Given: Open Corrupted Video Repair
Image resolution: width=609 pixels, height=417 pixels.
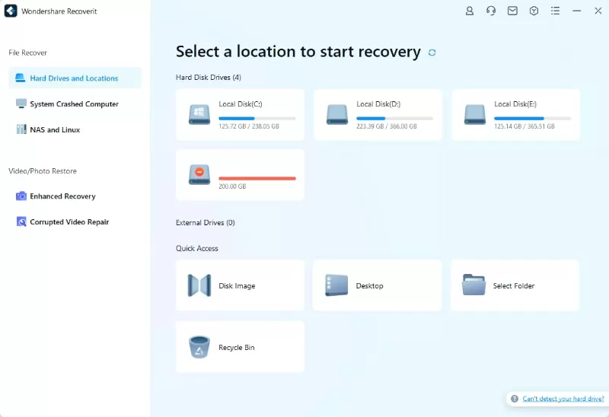Looking at the screenshot, I should point(75,221).
